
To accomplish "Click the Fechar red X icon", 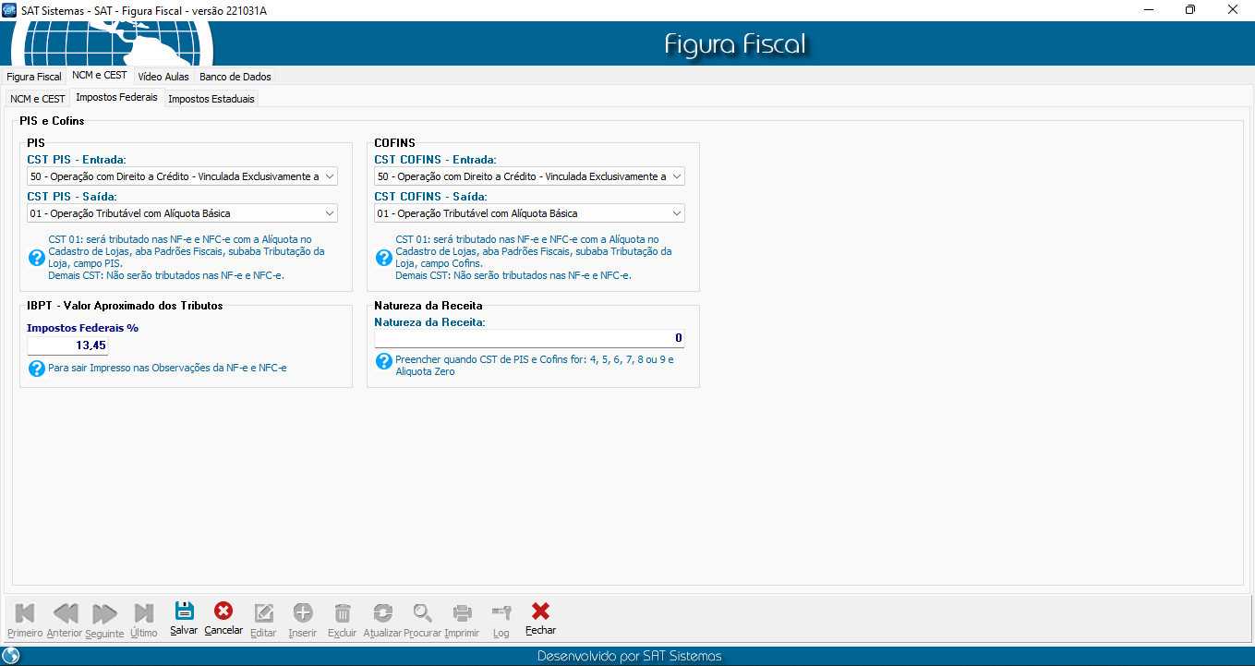I will (x=541, y=612).
